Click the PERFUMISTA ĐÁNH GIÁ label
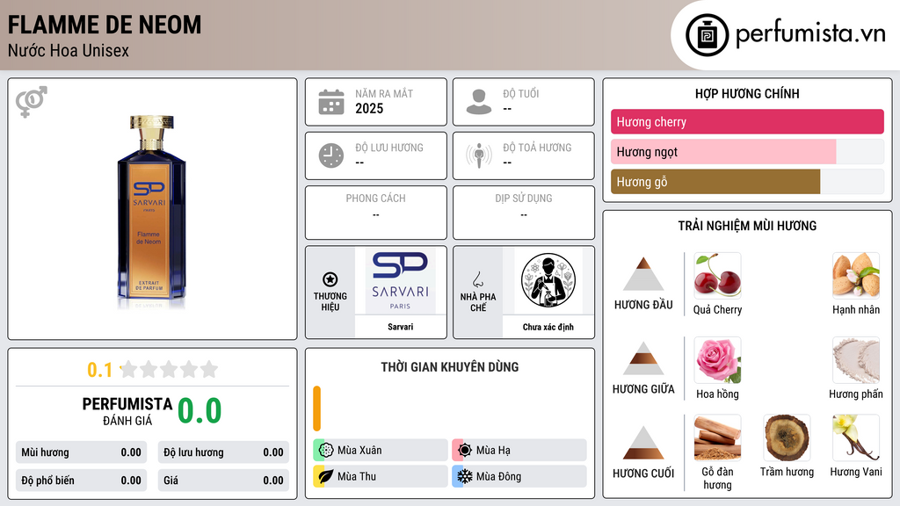Screen dimensions: 900x506 click(x=127, y=411)
